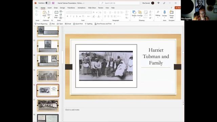
Task: Toggle Underline formatting
Action: tap(74, 16)
